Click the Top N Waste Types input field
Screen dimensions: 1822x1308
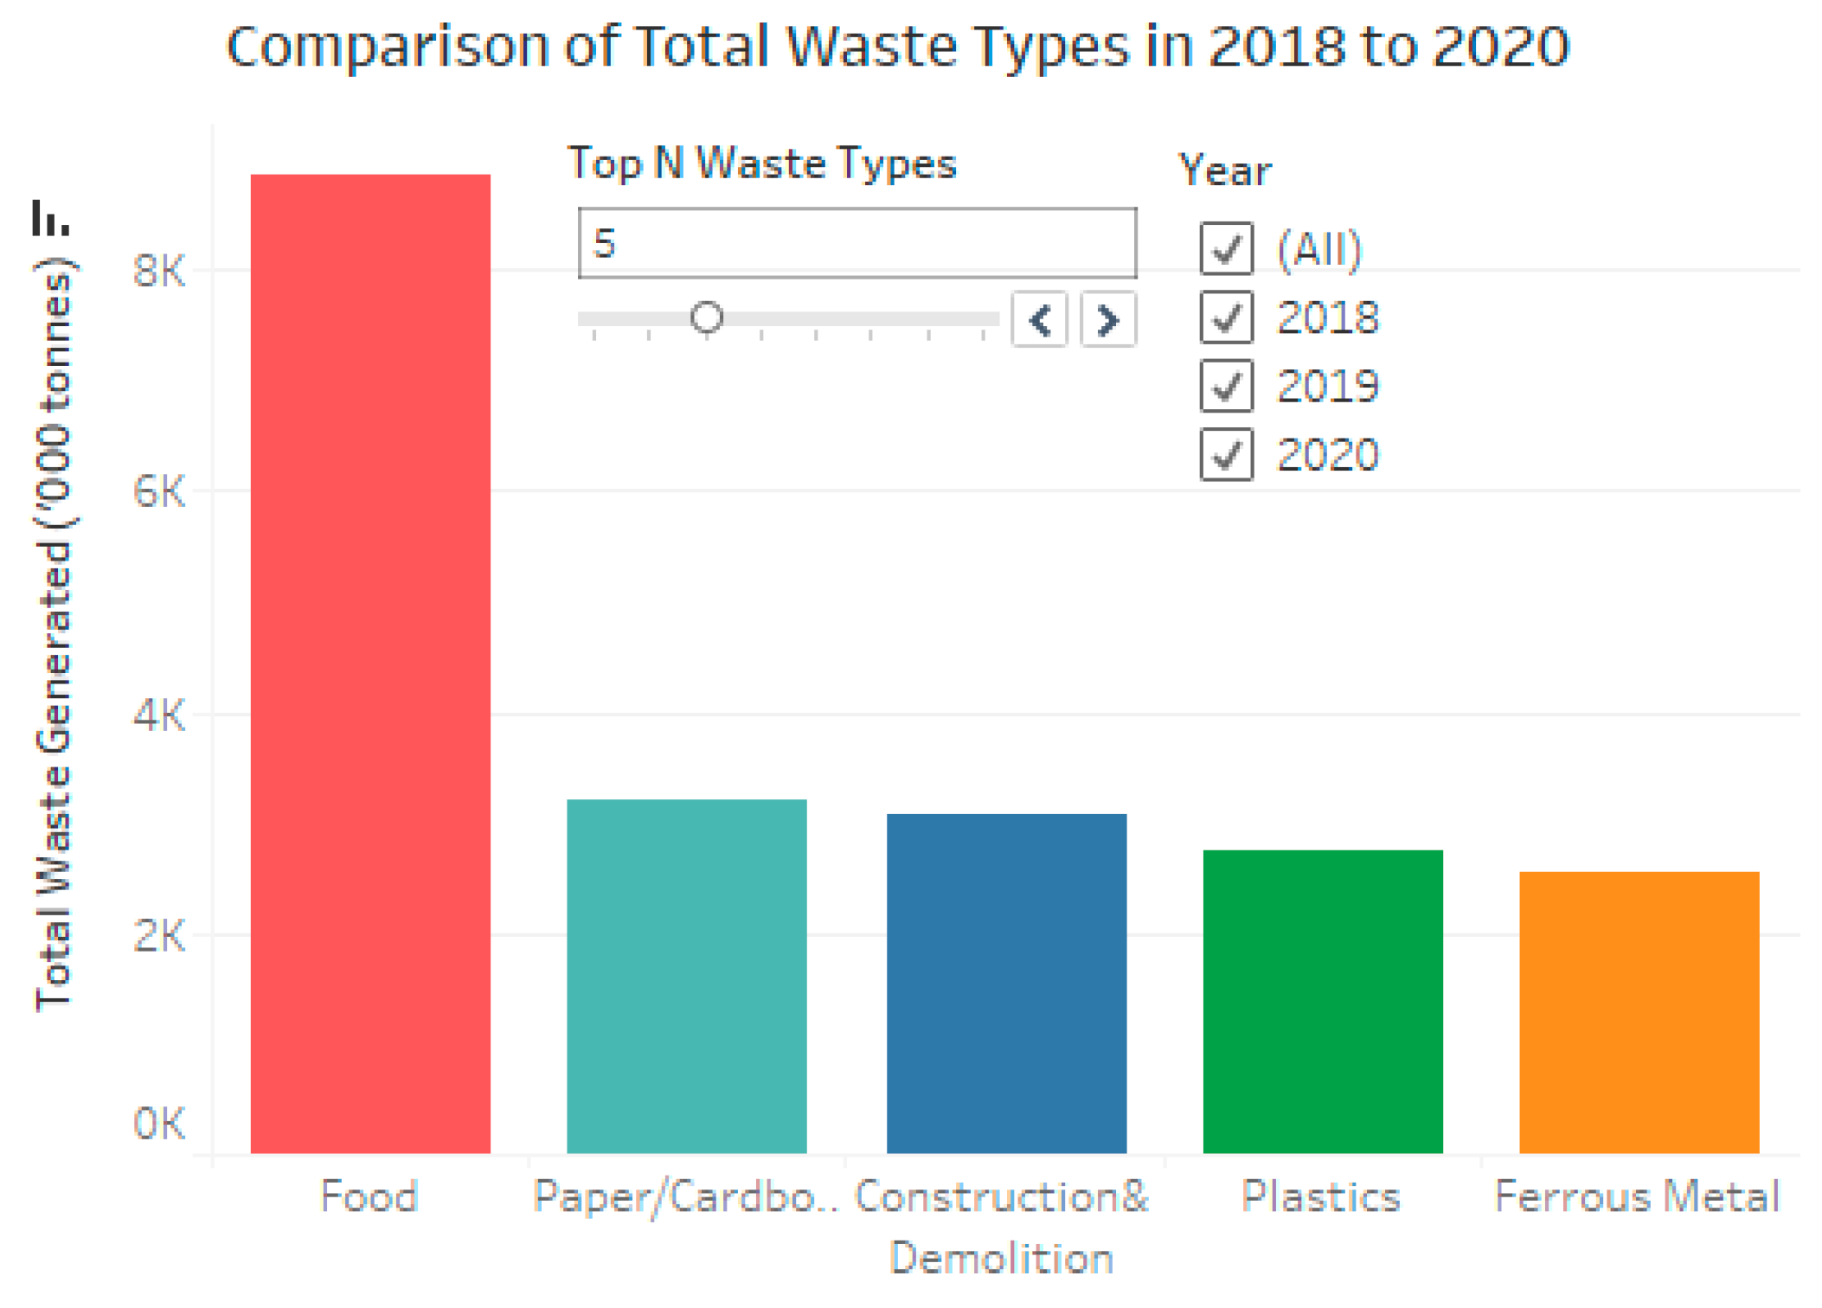[856, 243]
